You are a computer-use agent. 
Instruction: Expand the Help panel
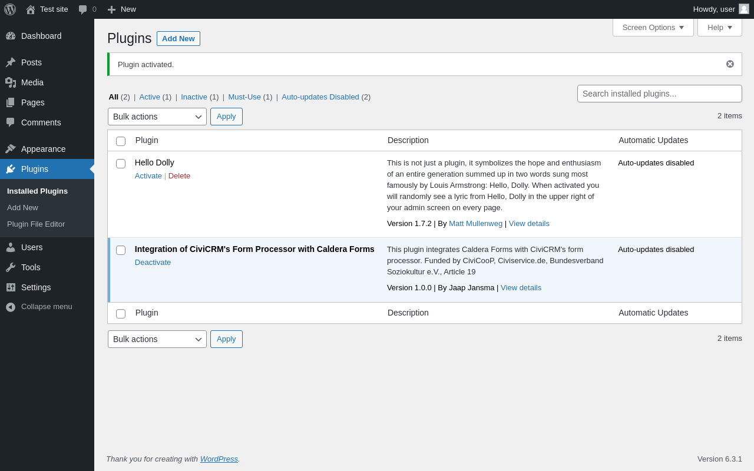click(719, 27)
